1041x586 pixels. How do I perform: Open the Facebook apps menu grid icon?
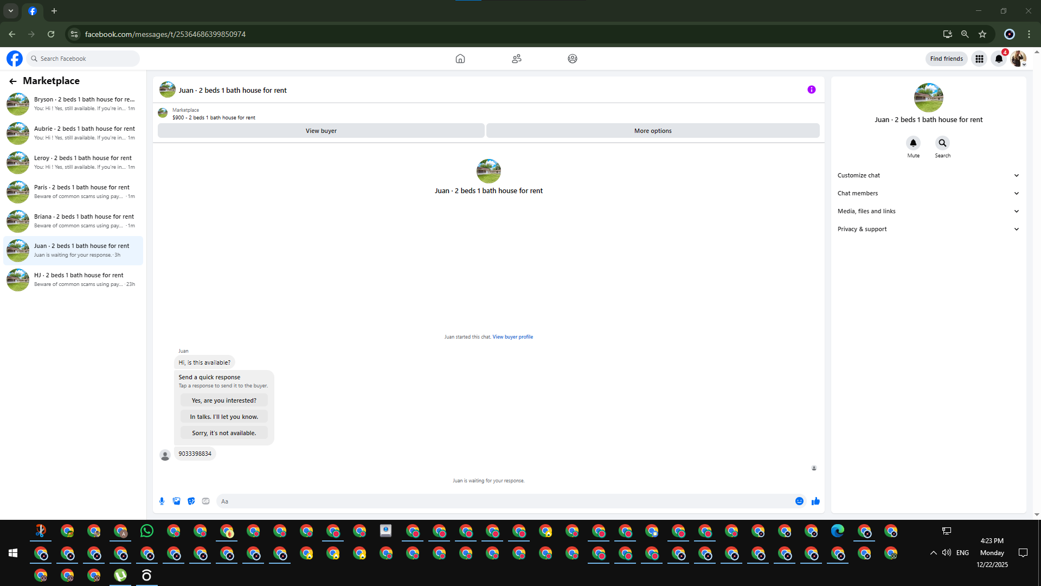pos(979,59)
